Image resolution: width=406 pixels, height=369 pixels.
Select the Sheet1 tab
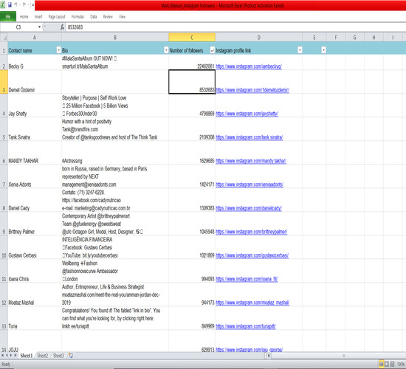coord(27,356)
